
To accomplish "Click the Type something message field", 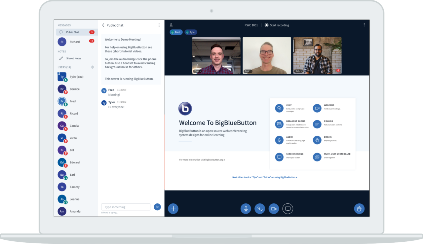I will 126,207.
